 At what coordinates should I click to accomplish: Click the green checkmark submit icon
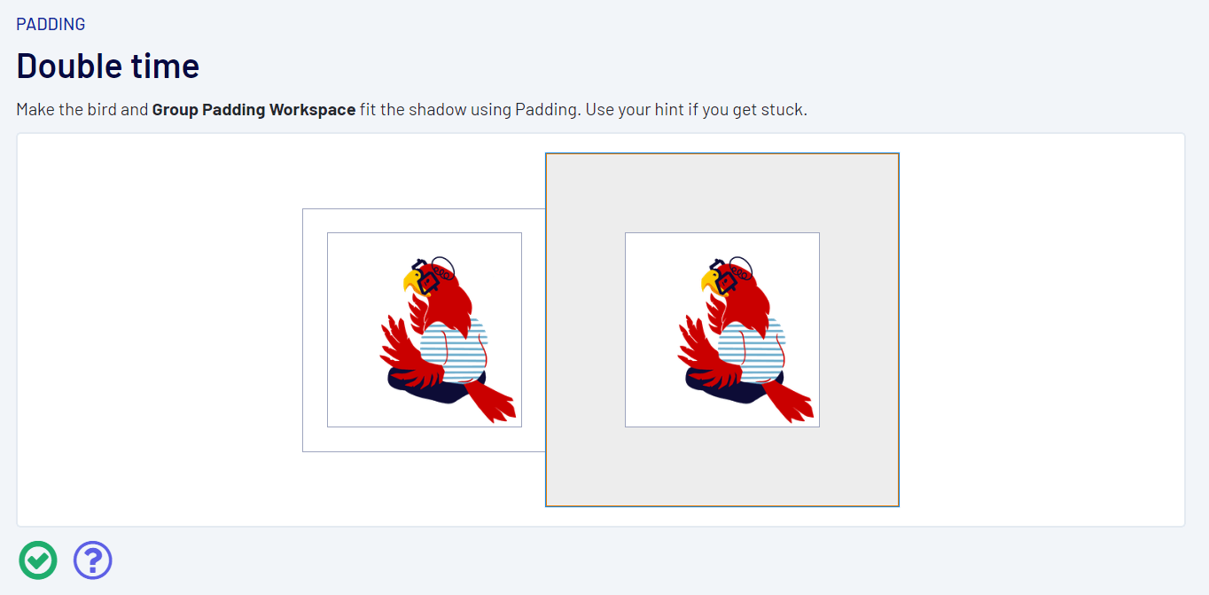click(38, 560)
